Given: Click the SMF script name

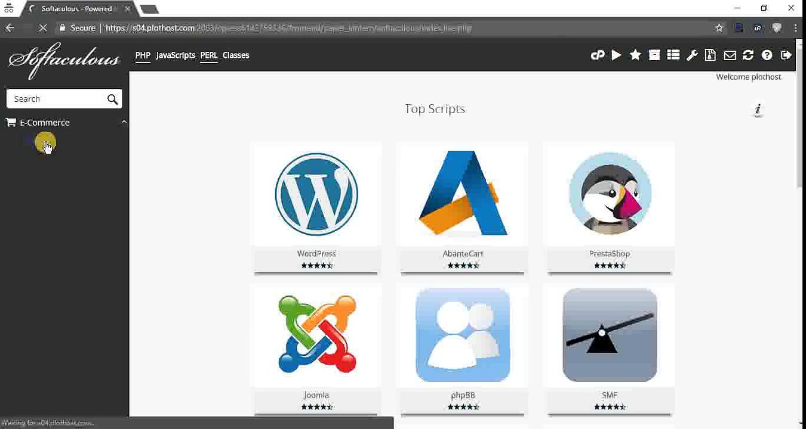Looking at the screenshot, I should pyautogui.click(x=610, y=395).
